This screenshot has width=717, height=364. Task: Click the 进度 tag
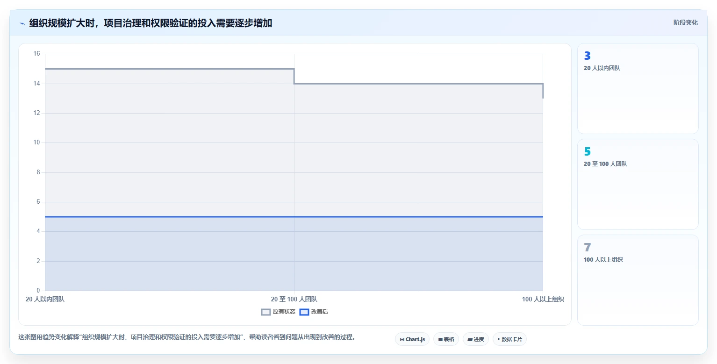point(476,339)
